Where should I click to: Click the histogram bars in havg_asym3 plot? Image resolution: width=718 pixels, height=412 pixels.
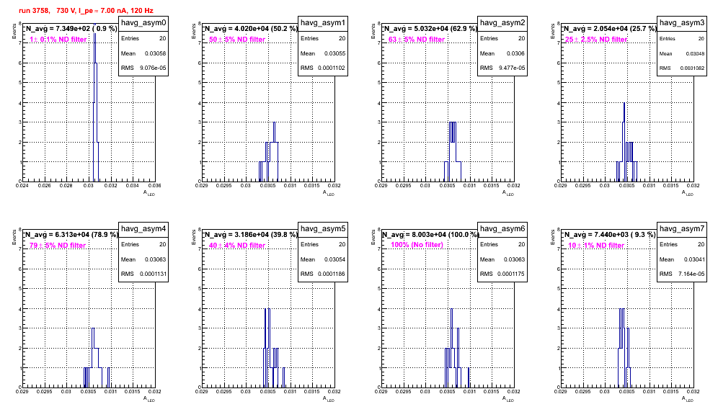[x=626, y=142]
